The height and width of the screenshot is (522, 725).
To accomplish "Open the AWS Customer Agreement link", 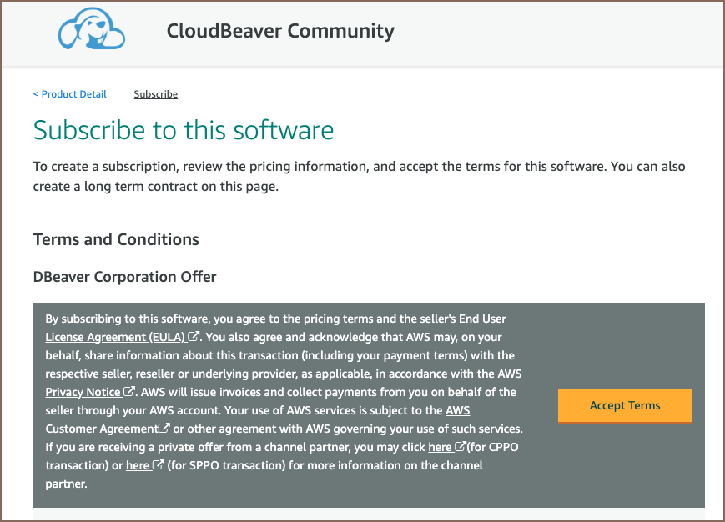I will pyautogui.click(x=102, y=429).
